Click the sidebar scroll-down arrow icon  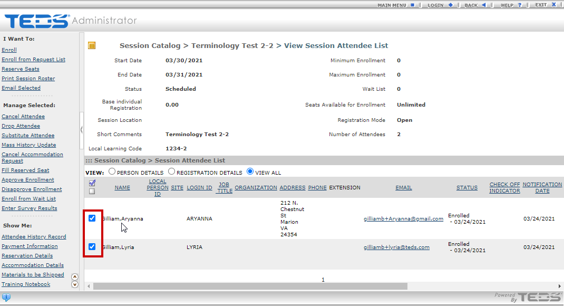(74, 284)
